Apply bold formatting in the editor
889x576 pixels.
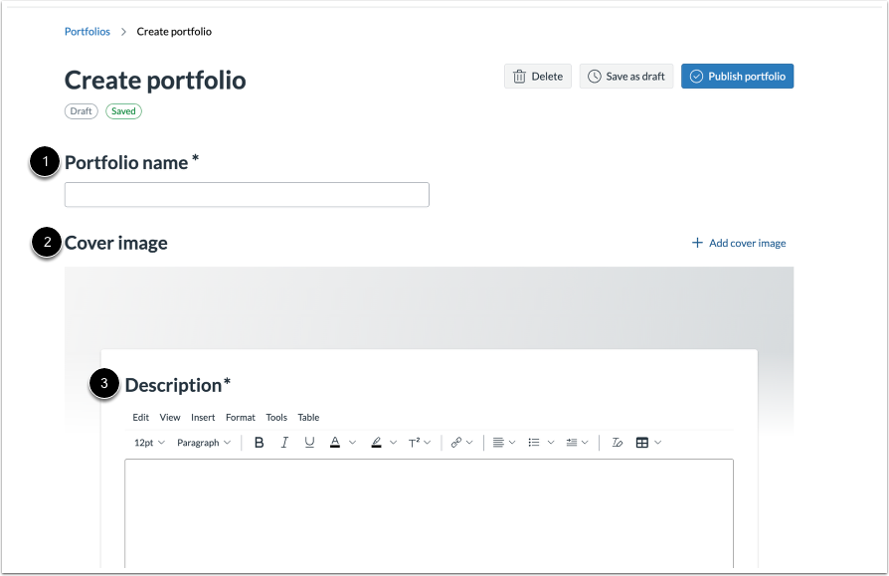259,442
